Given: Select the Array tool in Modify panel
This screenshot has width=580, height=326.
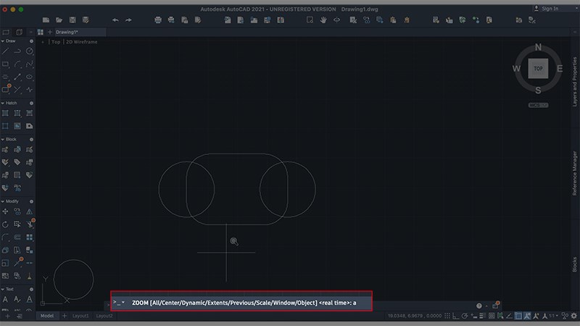Looking at the screenshot, I should coord(30,238).
